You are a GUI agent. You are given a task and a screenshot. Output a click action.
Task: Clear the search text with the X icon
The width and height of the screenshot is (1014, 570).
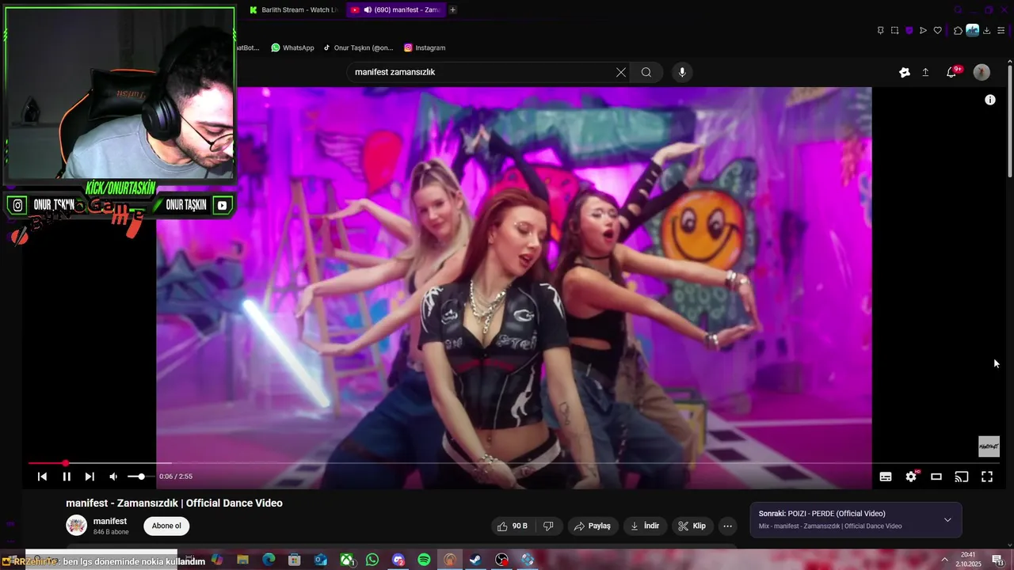pos(621,72)
